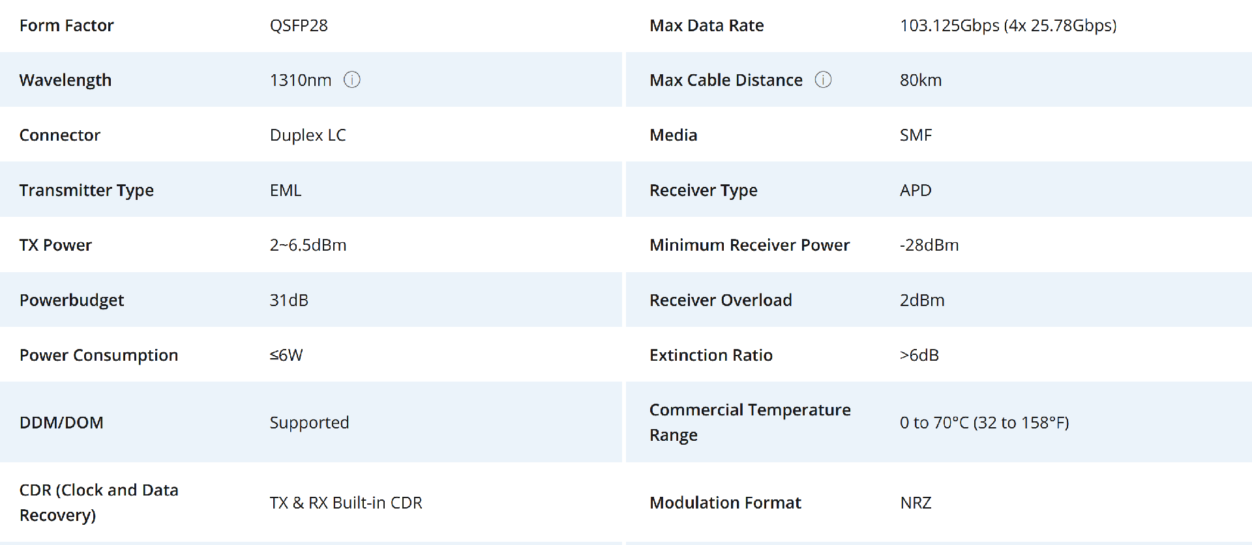The image size is (1252, 545).
Task: Select the TX & RX Built-in CDR value
Action: (x=346, y=503)
